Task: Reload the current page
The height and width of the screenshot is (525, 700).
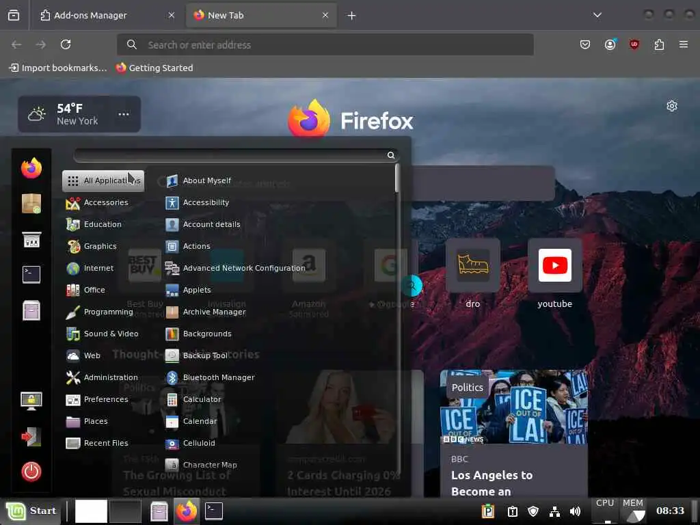Action: tap(66, 44)
